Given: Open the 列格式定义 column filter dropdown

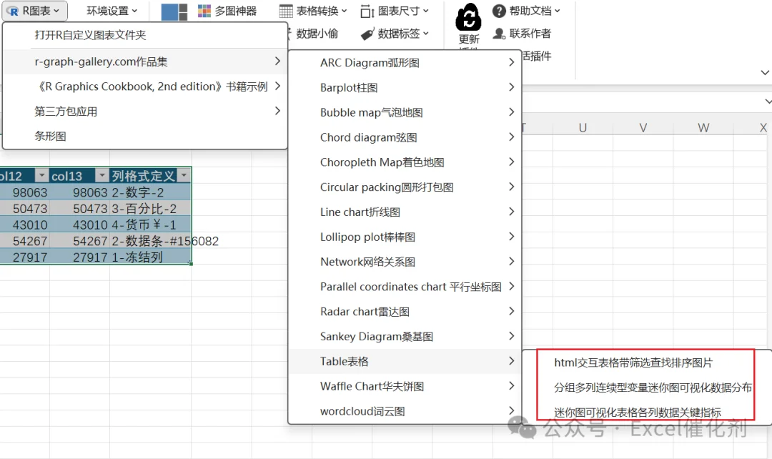Looking at the screenshot, I should [184, 175].
